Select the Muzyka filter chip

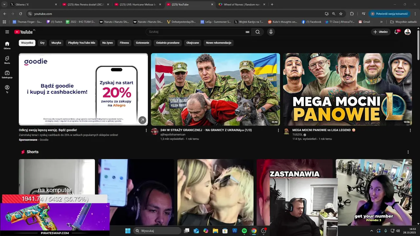pyautogui.click(x=56, y=43)
